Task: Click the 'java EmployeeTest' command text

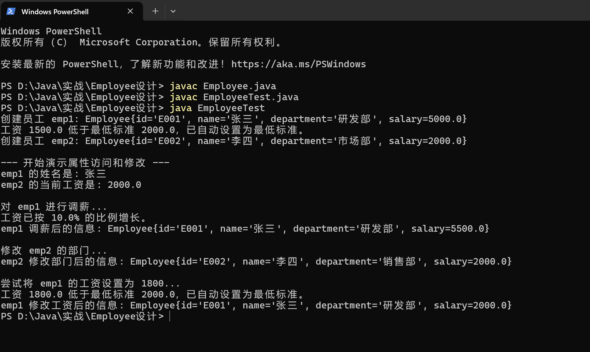Action: coord(217,108)
